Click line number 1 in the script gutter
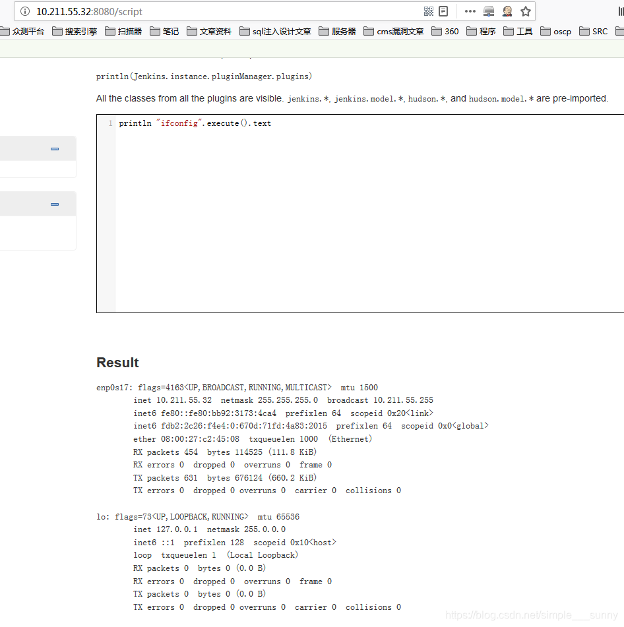Viewport: 624px width, 627px height. 110,123
